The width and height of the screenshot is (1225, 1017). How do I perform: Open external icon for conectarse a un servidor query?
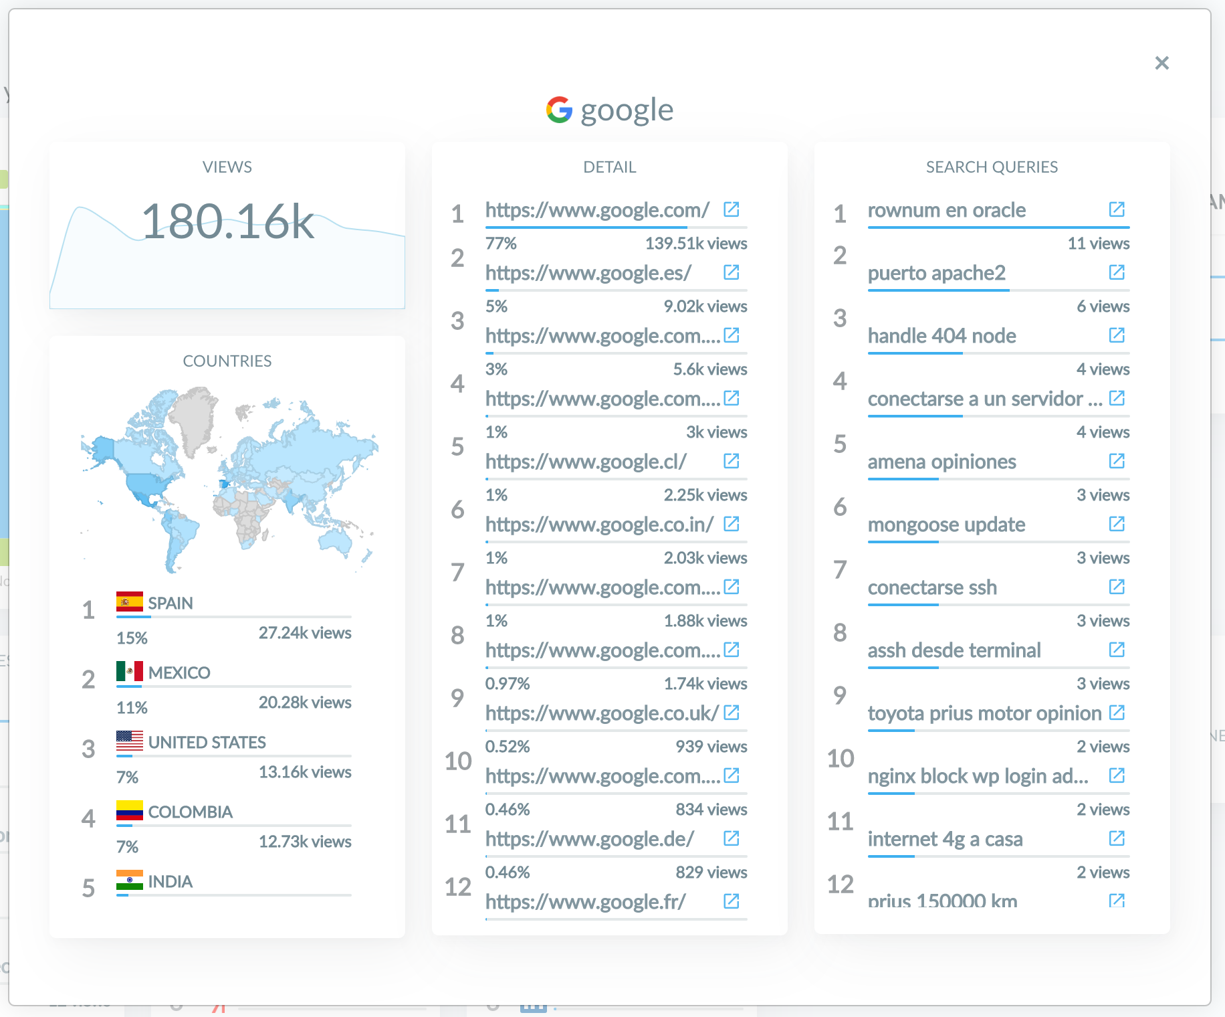pyautogui.click(x=1117, y=398)
